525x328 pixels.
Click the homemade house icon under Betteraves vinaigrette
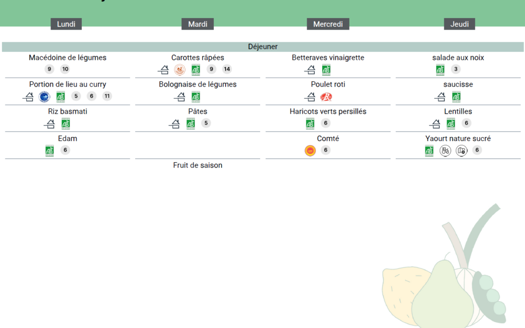tap(310, 69)
